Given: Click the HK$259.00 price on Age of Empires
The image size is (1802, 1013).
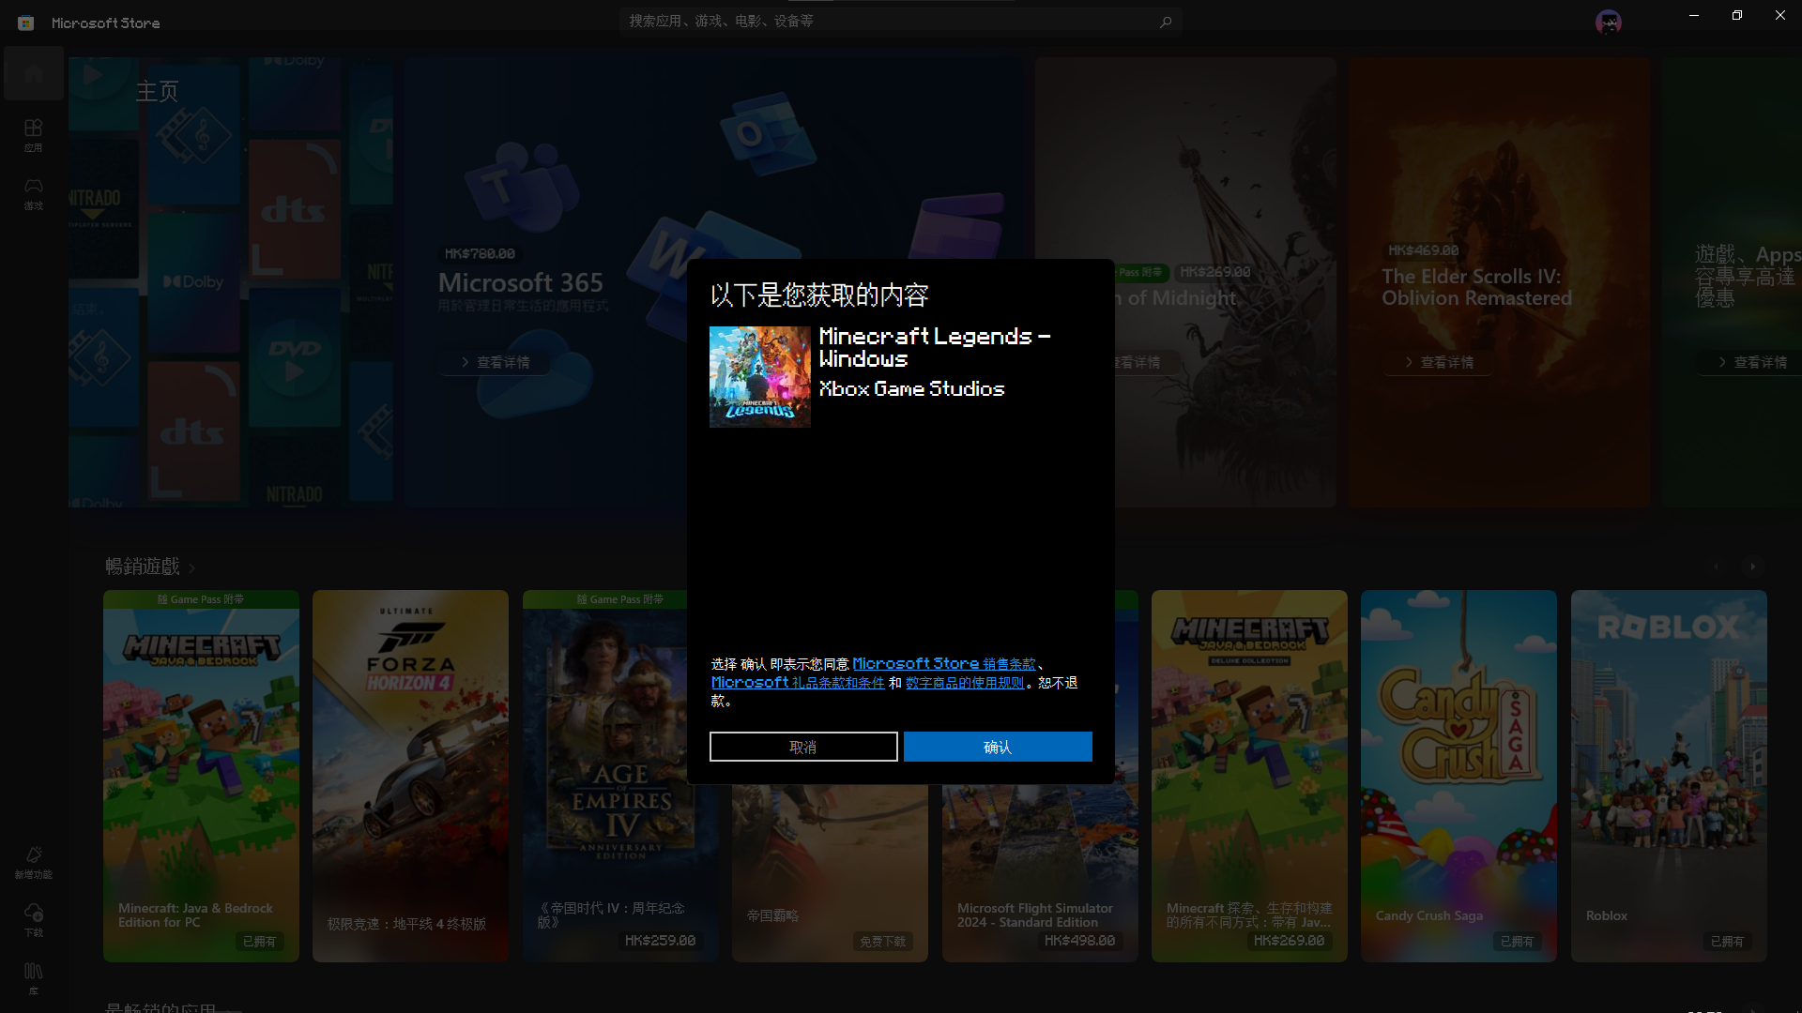Looking at the screenshot, I should 660,940.
